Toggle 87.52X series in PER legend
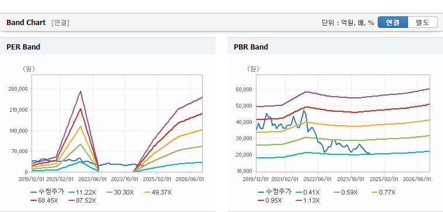 pyautogui.click(x=82, y=200)
